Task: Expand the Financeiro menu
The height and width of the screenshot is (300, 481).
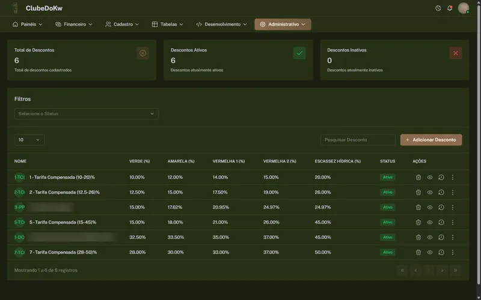Action: pyautogui.click(x=73, y=24)
